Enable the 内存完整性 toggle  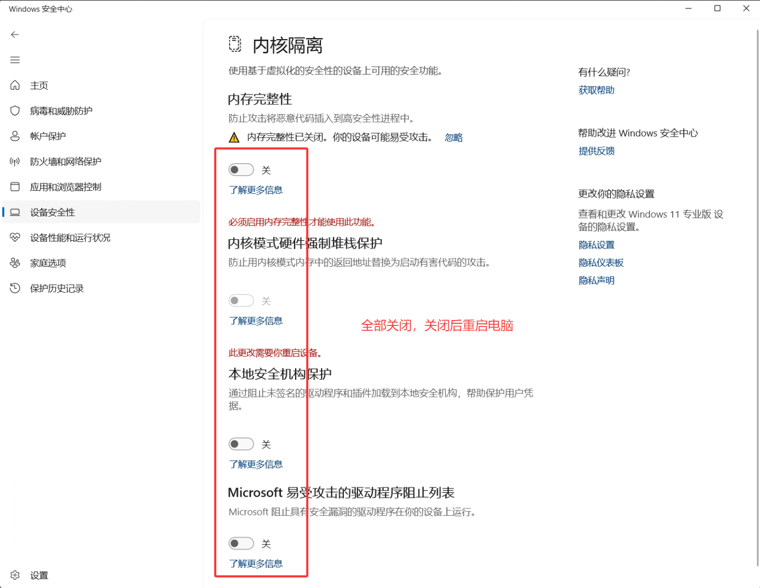pos(241,170)
